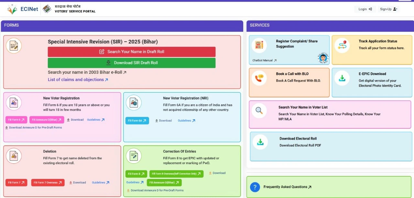Screen dimensions: 414x198
Task: Click the E-EPIC Download icon
Action: tap(342, 78)
